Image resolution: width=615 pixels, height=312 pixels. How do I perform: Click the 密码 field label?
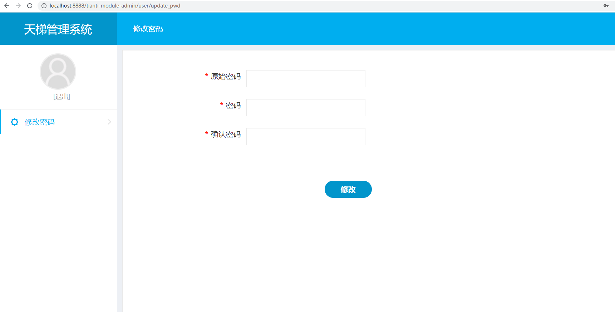pos(233,106)
